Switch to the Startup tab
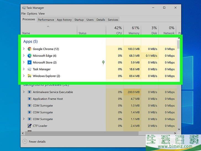Image resolution: width=201 pixels, height=151 pixels. [79, 20]
